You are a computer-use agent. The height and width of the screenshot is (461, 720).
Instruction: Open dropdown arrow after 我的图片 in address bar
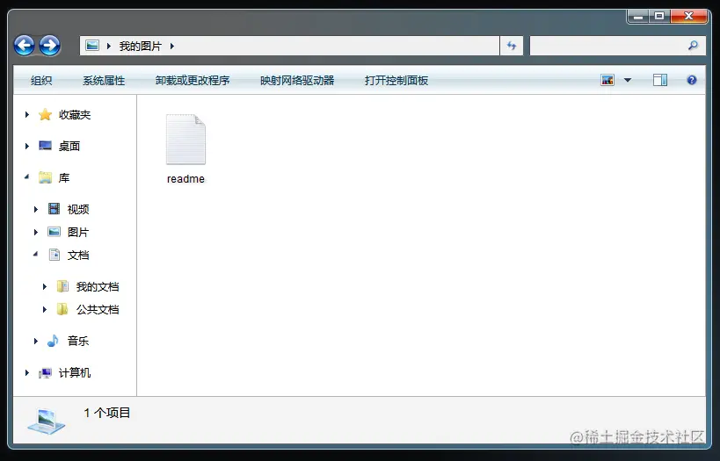[x=172, y=46]
